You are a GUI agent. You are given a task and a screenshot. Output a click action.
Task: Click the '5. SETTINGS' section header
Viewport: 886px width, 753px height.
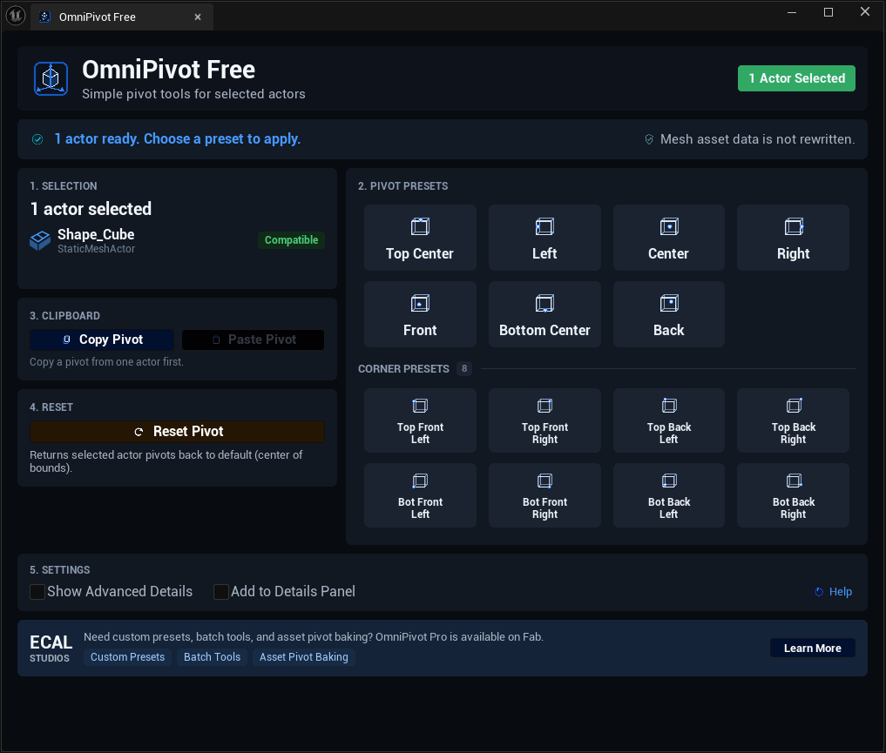[60, 570]
